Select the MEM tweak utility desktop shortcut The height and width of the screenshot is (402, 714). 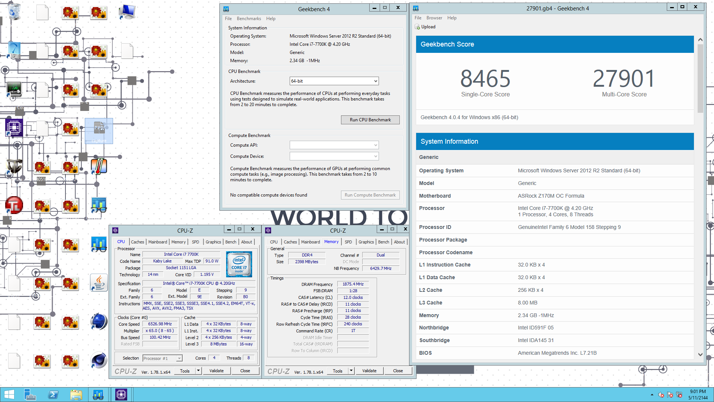coord(14,89)
